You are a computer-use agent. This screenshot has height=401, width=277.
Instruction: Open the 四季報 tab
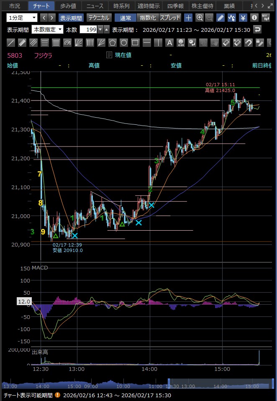click(x=175, y=6)
